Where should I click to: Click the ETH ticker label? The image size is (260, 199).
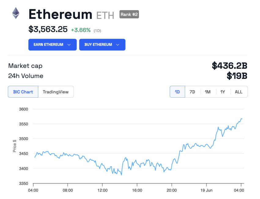pyautogui.click(x=105, y=14)
